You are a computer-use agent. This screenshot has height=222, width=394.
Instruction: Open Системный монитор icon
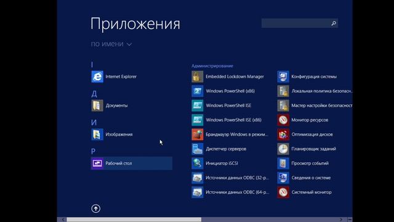283,192
